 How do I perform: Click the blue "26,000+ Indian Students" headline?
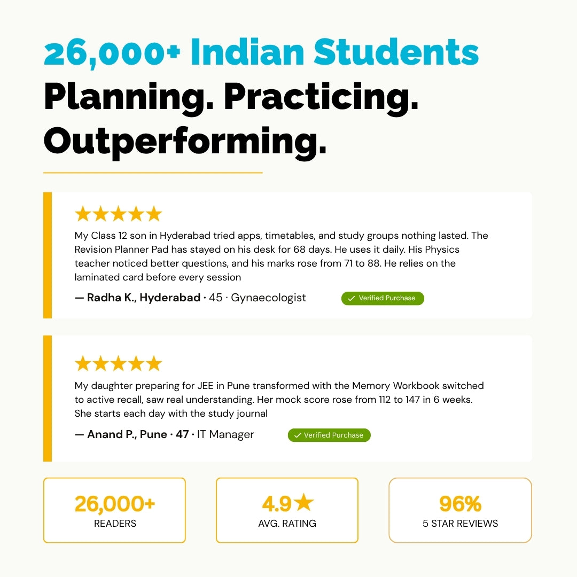[261, 52]
